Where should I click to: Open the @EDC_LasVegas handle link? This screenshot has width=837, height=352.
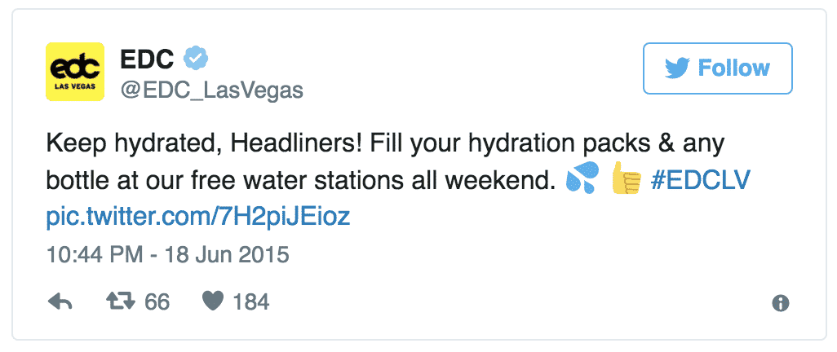[211, 90]
